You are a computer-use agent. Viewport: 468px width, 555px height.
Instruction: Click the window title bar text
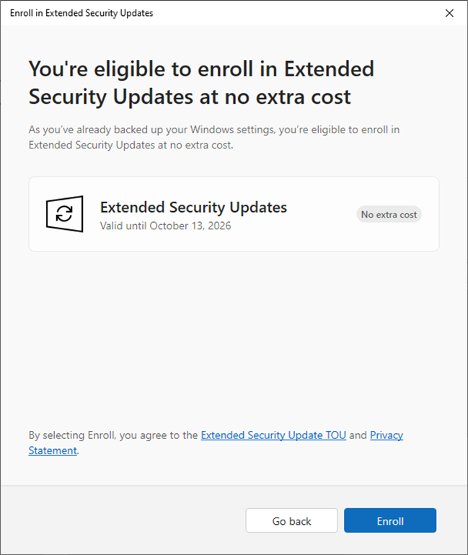coord(81,13)
